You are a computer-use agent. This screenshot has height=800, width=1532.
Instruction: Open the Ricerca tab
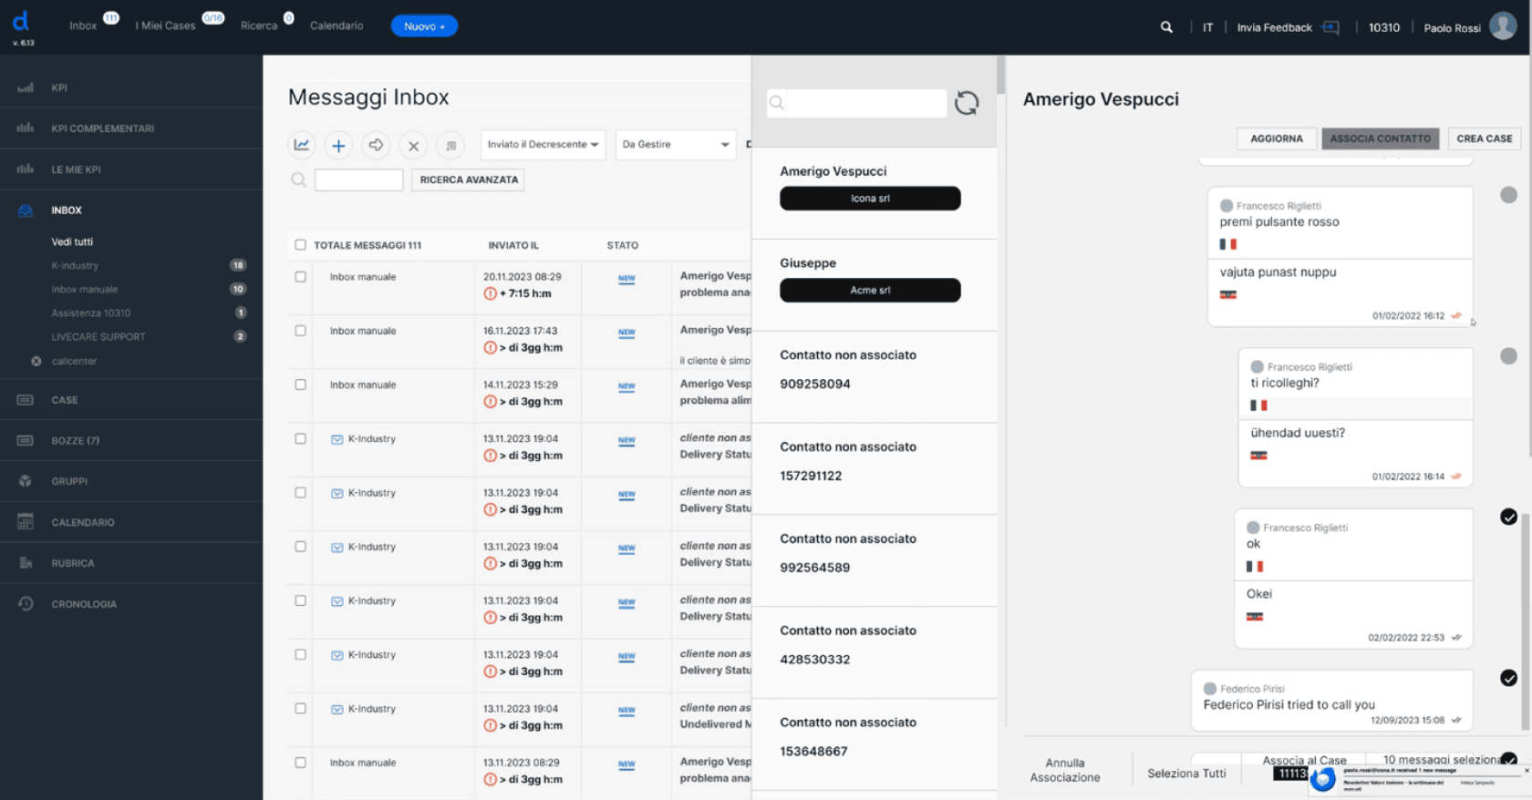pos(259,26)
